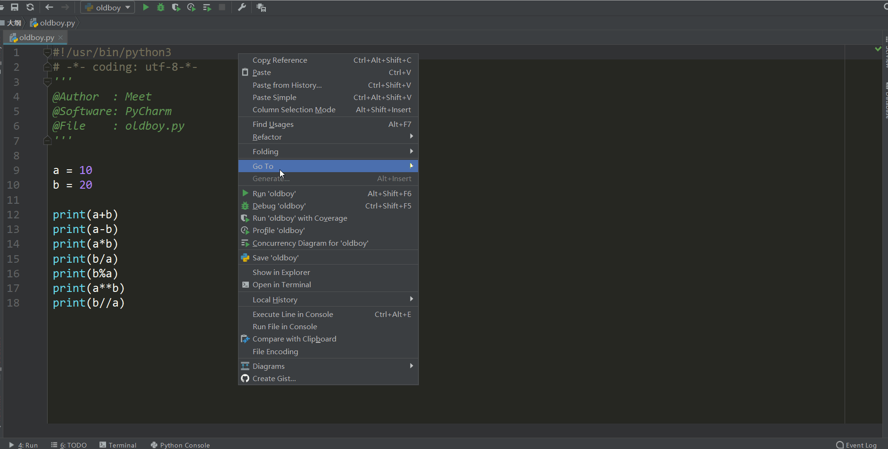Viewport: 888px width, 449px height.
Task: Choose Compare with Clipboard
Action: (328, 339)
